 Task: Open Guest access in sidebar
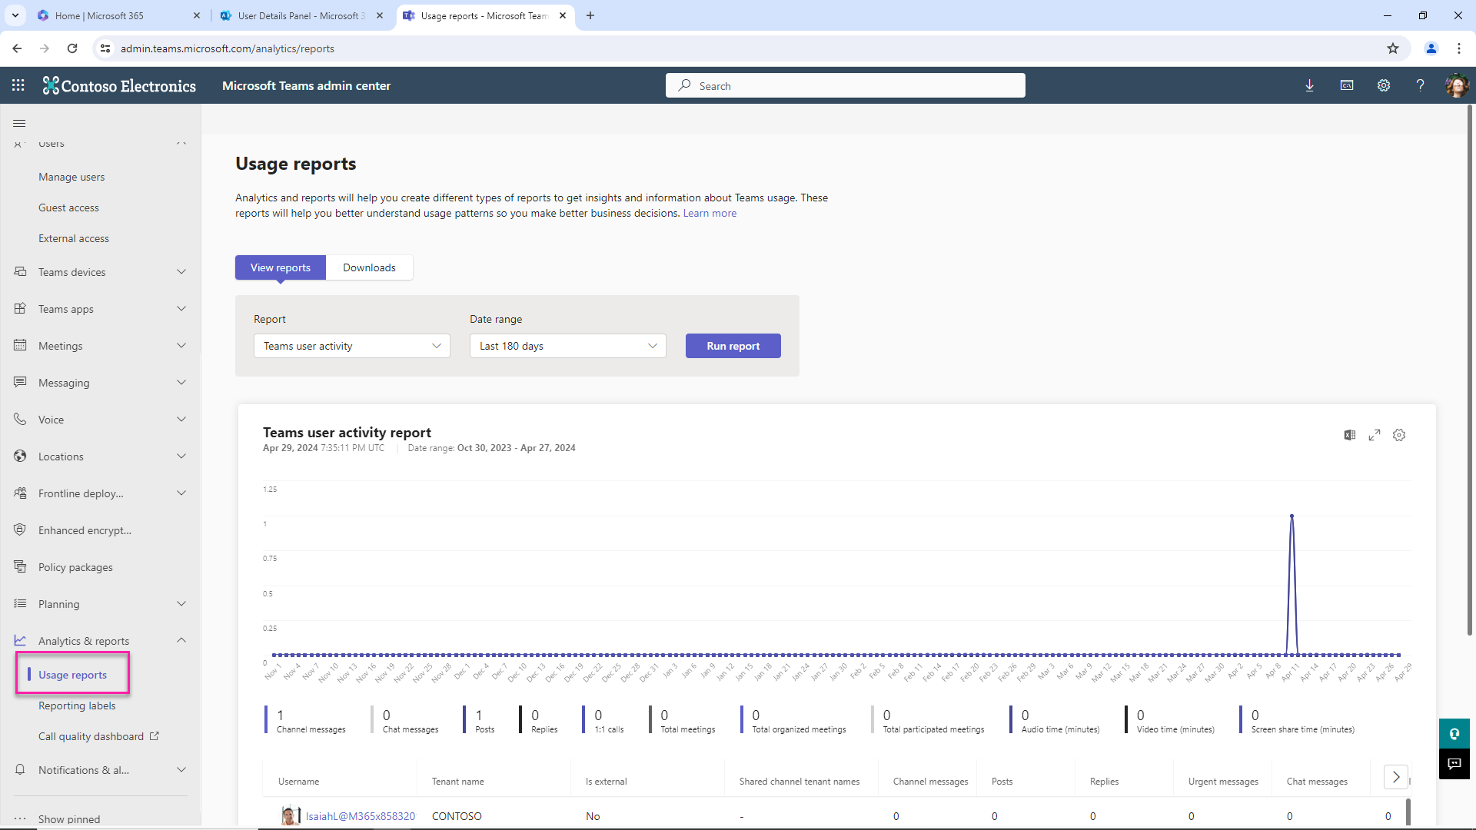68,207
